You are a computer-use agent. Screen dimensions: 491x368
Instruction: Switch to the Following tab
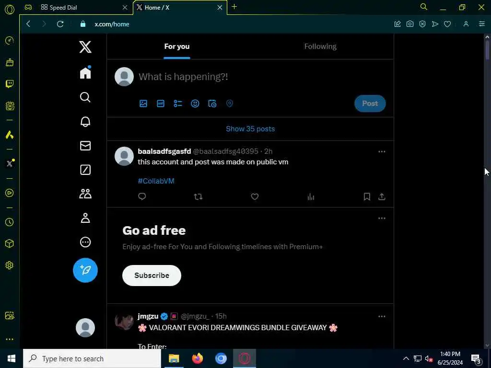click(320, 46)
